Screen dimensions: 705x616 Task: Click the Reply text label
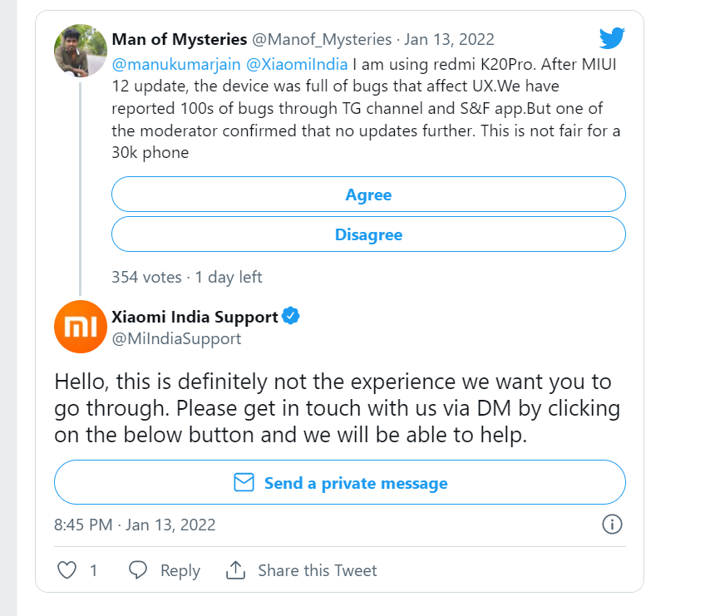[x=180, y=570]
